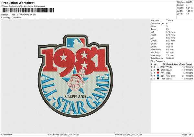This screenshot has width=194, height=137.
Task: Click the 'St.' column header
Action: [164, 64]
